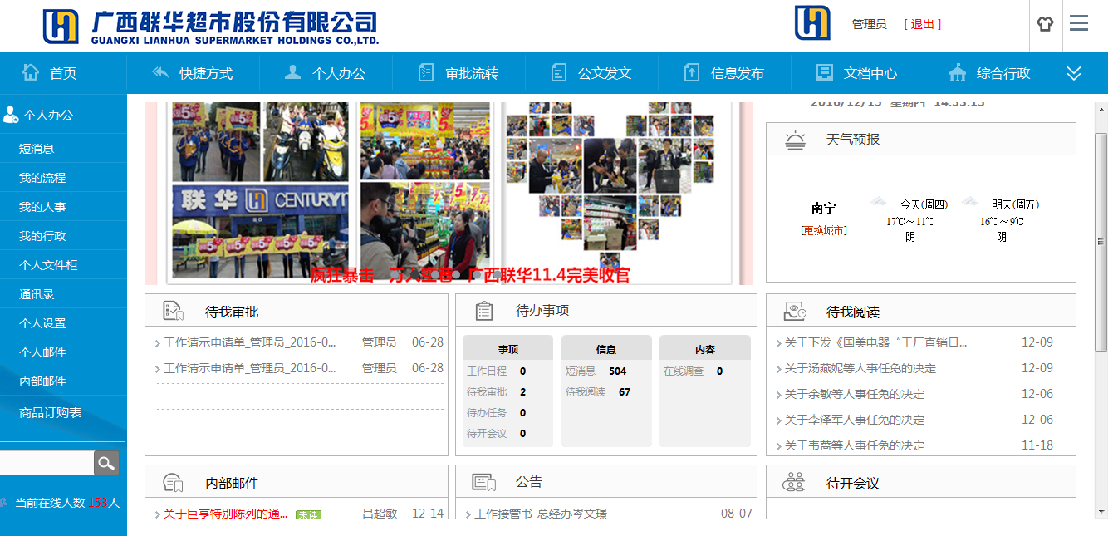The width and height of the screenshot is (1108, 536).
Task: Select 短消息 in the sidebar
Action: click(37, 149)
